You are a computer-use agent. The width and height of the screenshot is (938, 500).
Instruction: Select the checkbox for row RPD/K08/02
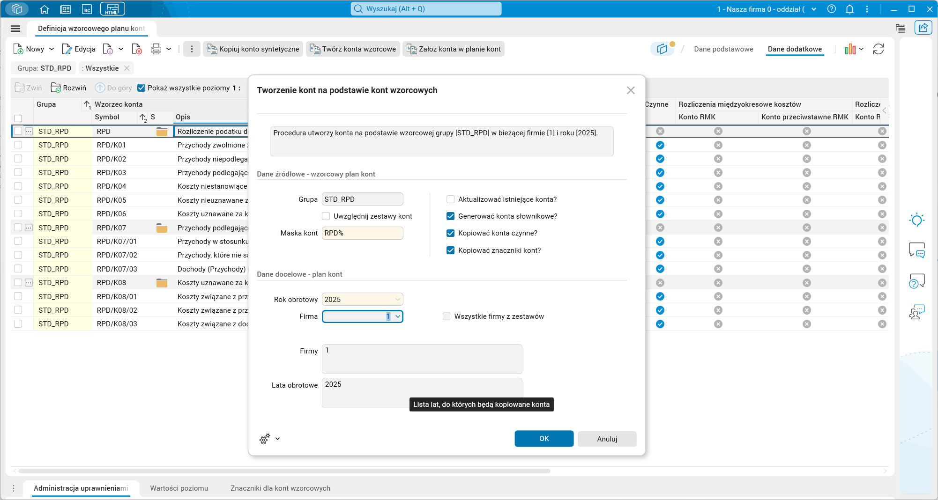(x=18, y=310)
